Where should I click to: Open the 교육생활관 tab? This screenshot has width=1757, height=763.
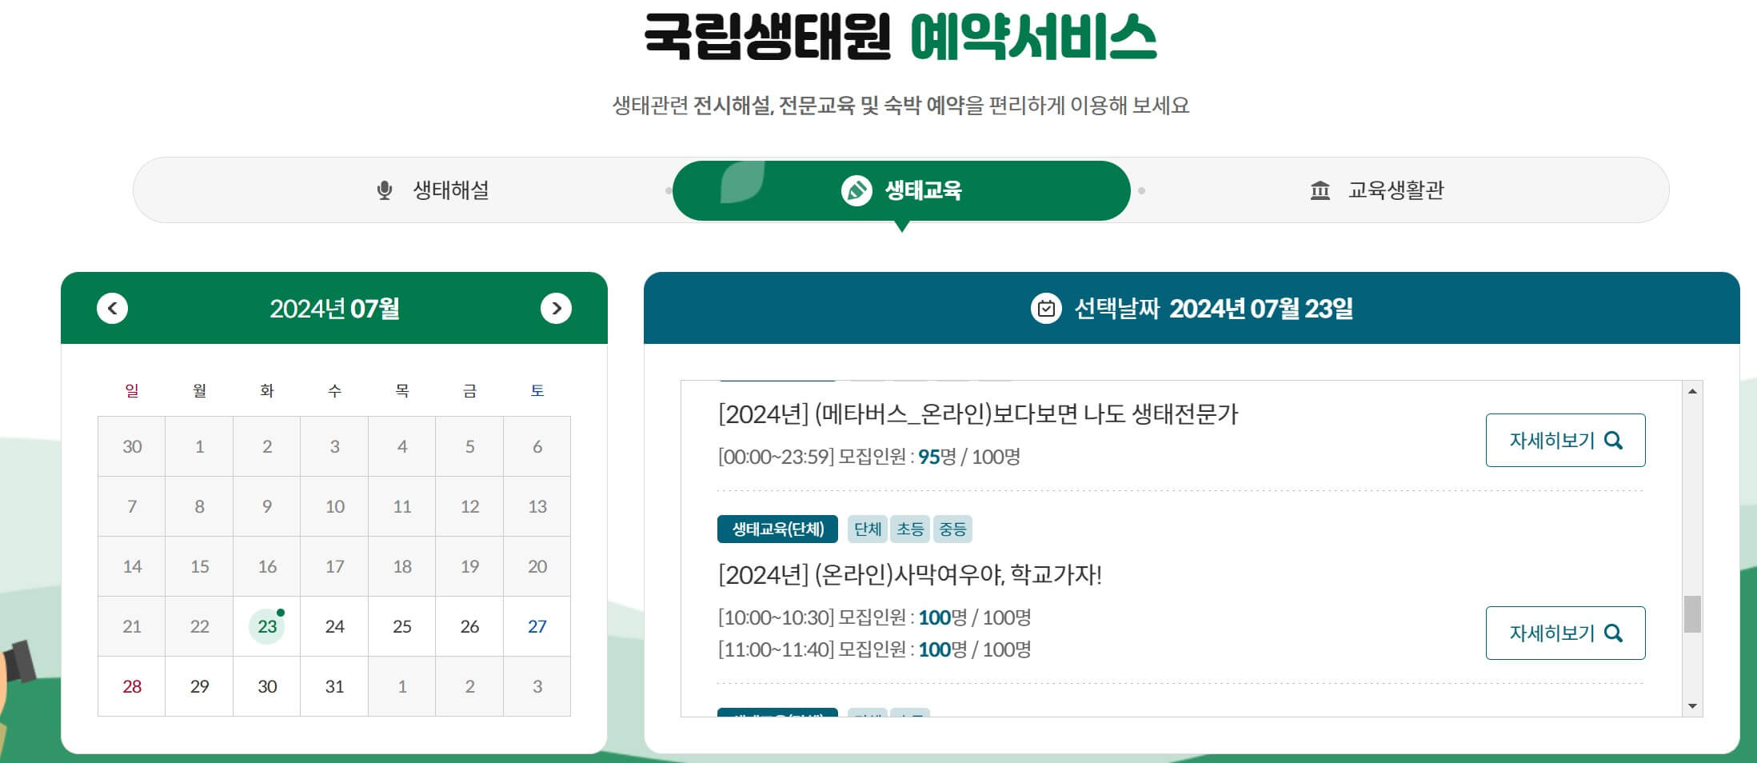pos(1398,190)
